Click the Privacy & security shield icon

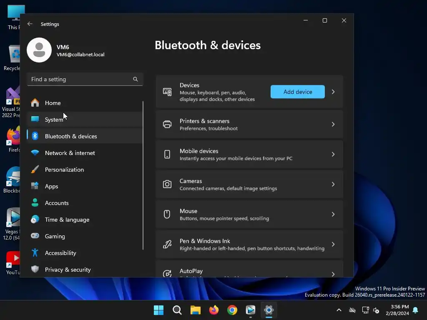tap(35, 270)
